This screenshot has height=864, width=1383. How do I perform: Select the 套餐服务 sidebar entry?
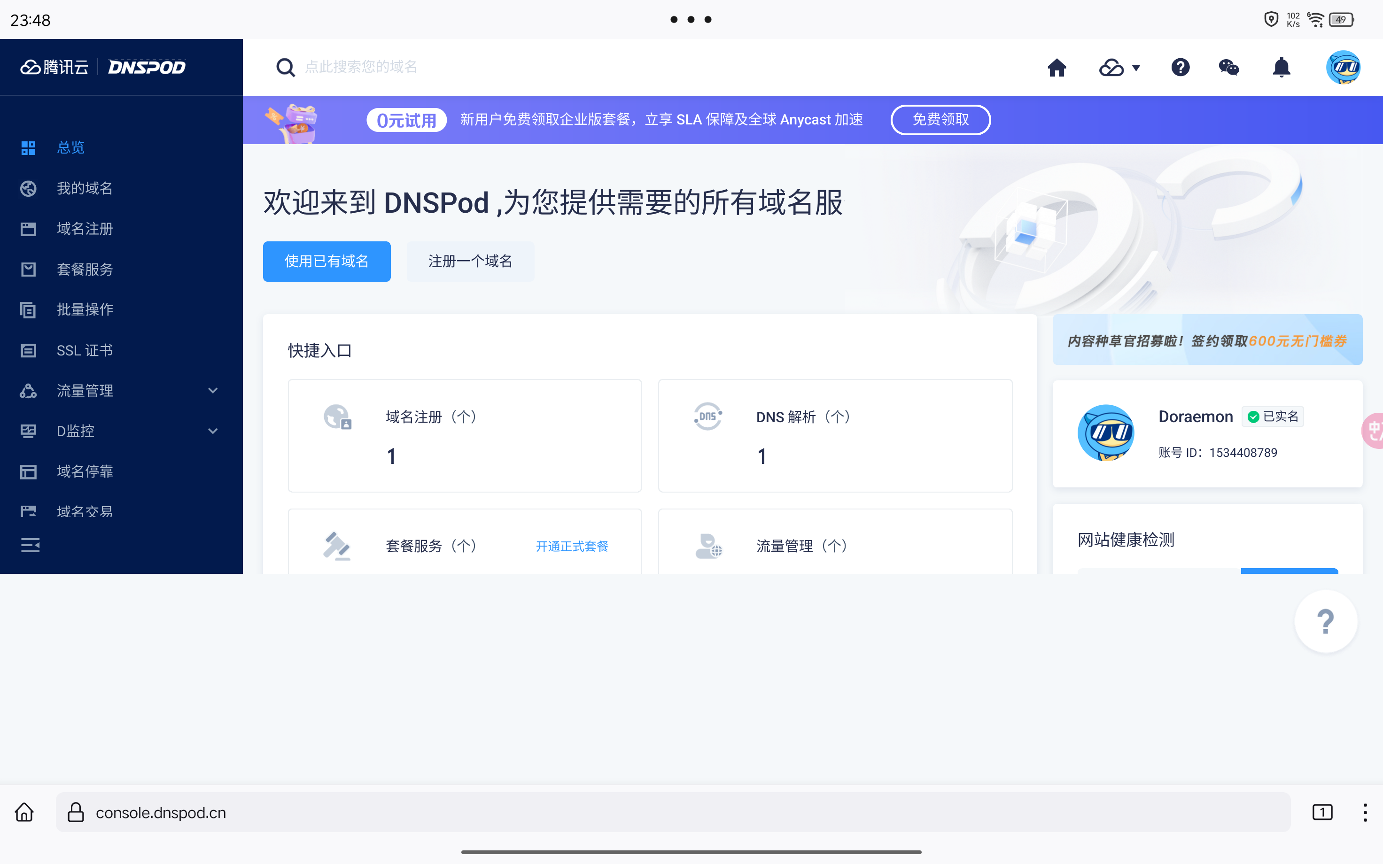[x=85, y=269]
